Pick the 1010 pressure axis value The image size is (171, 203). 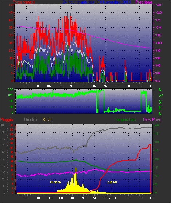pos(158,27)
